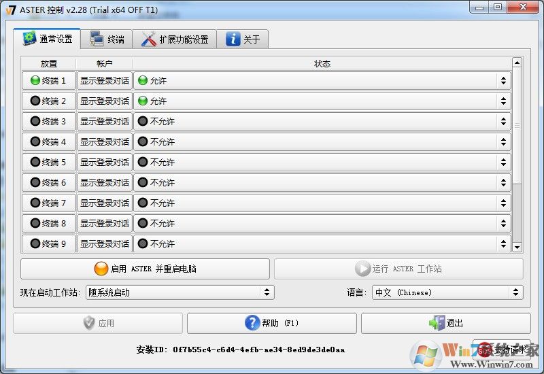
Task: Click 显示登录对话 account button for 终端 5
Action: (105, 162)
